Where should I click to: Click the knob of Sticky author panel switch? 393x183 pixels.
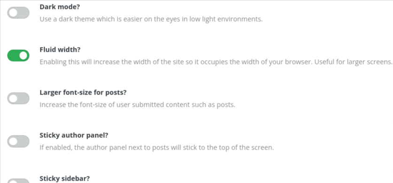13,141
